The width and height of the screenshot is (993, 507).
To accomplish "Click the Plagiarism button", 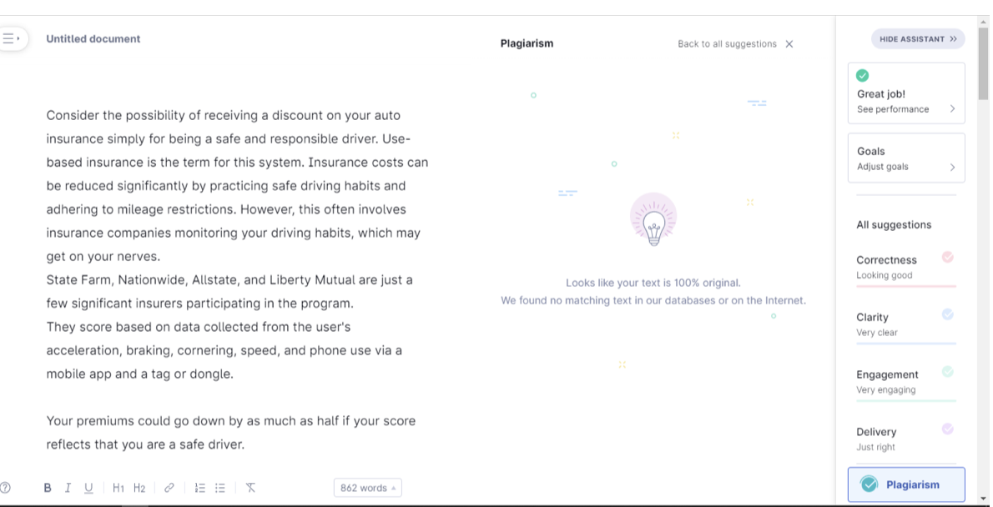I will pos(906,484).
